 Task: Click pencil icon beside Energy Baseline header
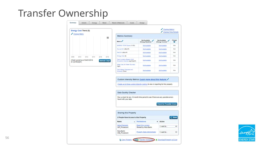pos(153,41)
